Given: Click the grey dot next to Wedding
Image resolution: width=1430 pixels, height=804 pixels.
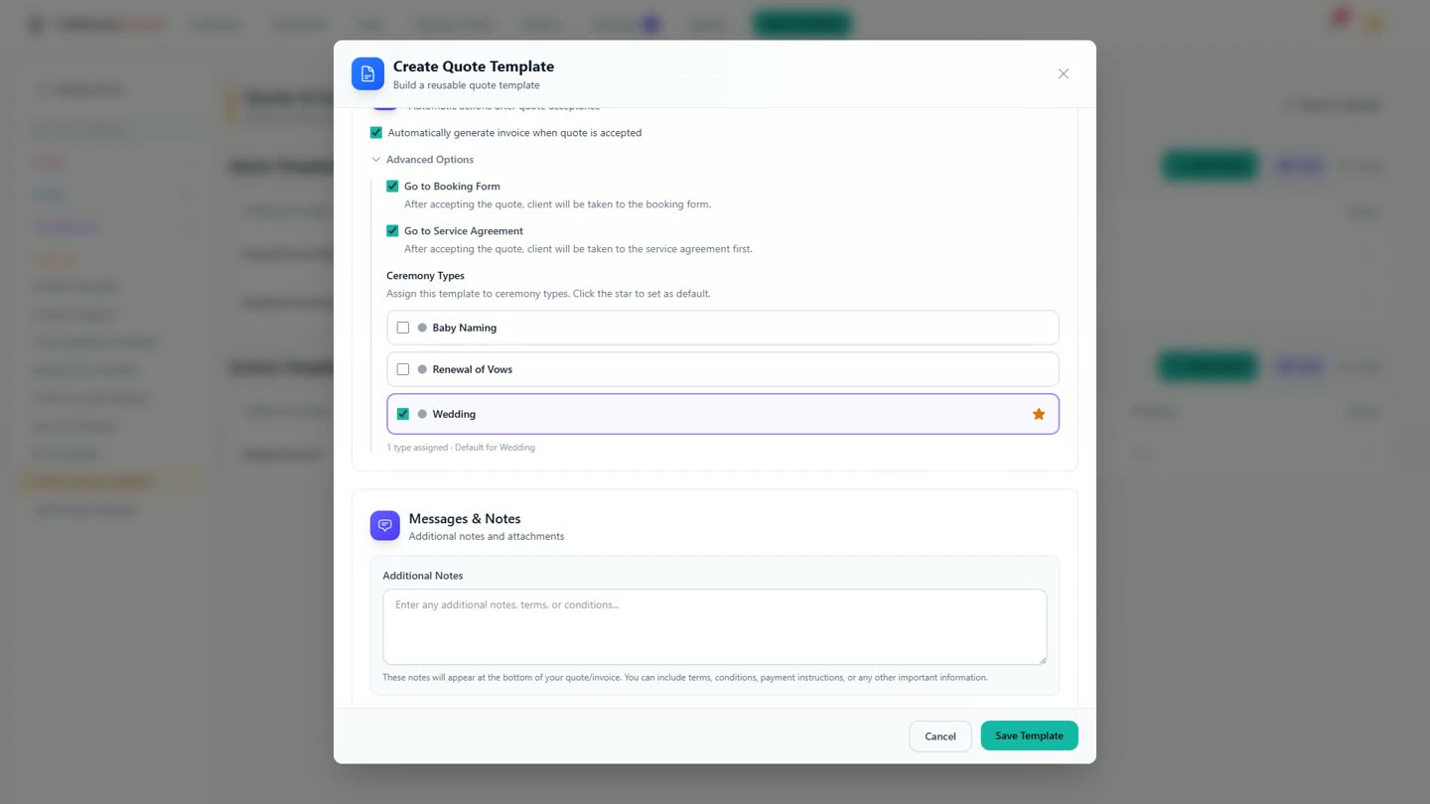Looking at the screenshot, I should (422, 414).
